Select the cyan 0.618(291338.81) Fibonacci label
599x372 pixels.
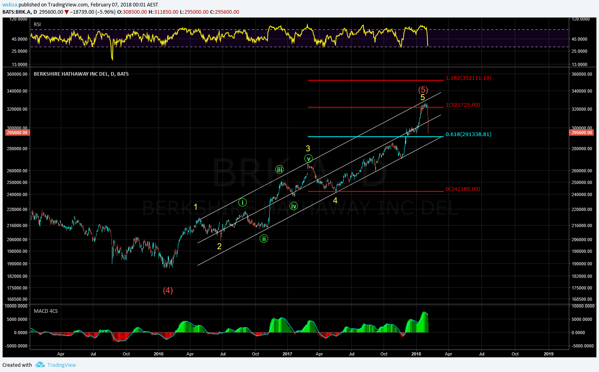click(x=468, y=134)
